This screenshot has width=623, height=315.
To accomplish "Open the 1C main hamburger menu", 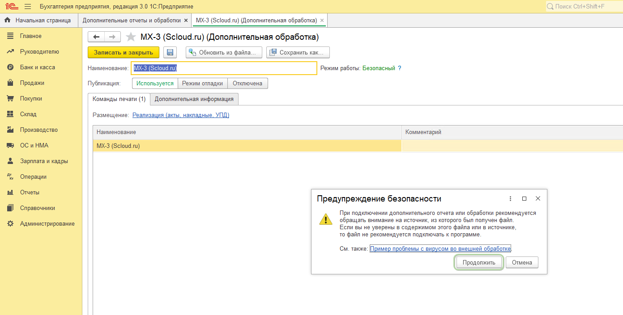I will point(28,6).
